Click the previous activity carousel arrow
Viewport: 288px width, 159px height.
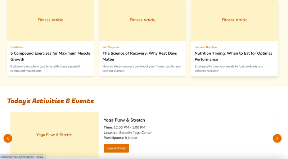(8, 138)
